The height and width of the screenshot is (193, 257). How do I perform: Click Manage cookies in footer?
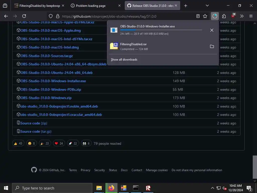pyautogui.click(x=157, y=170)
